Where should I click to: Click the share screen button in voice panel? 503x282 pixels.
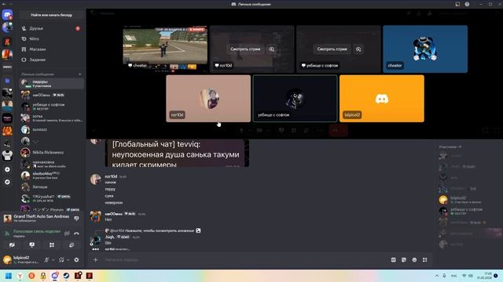[x=31, y=245]
